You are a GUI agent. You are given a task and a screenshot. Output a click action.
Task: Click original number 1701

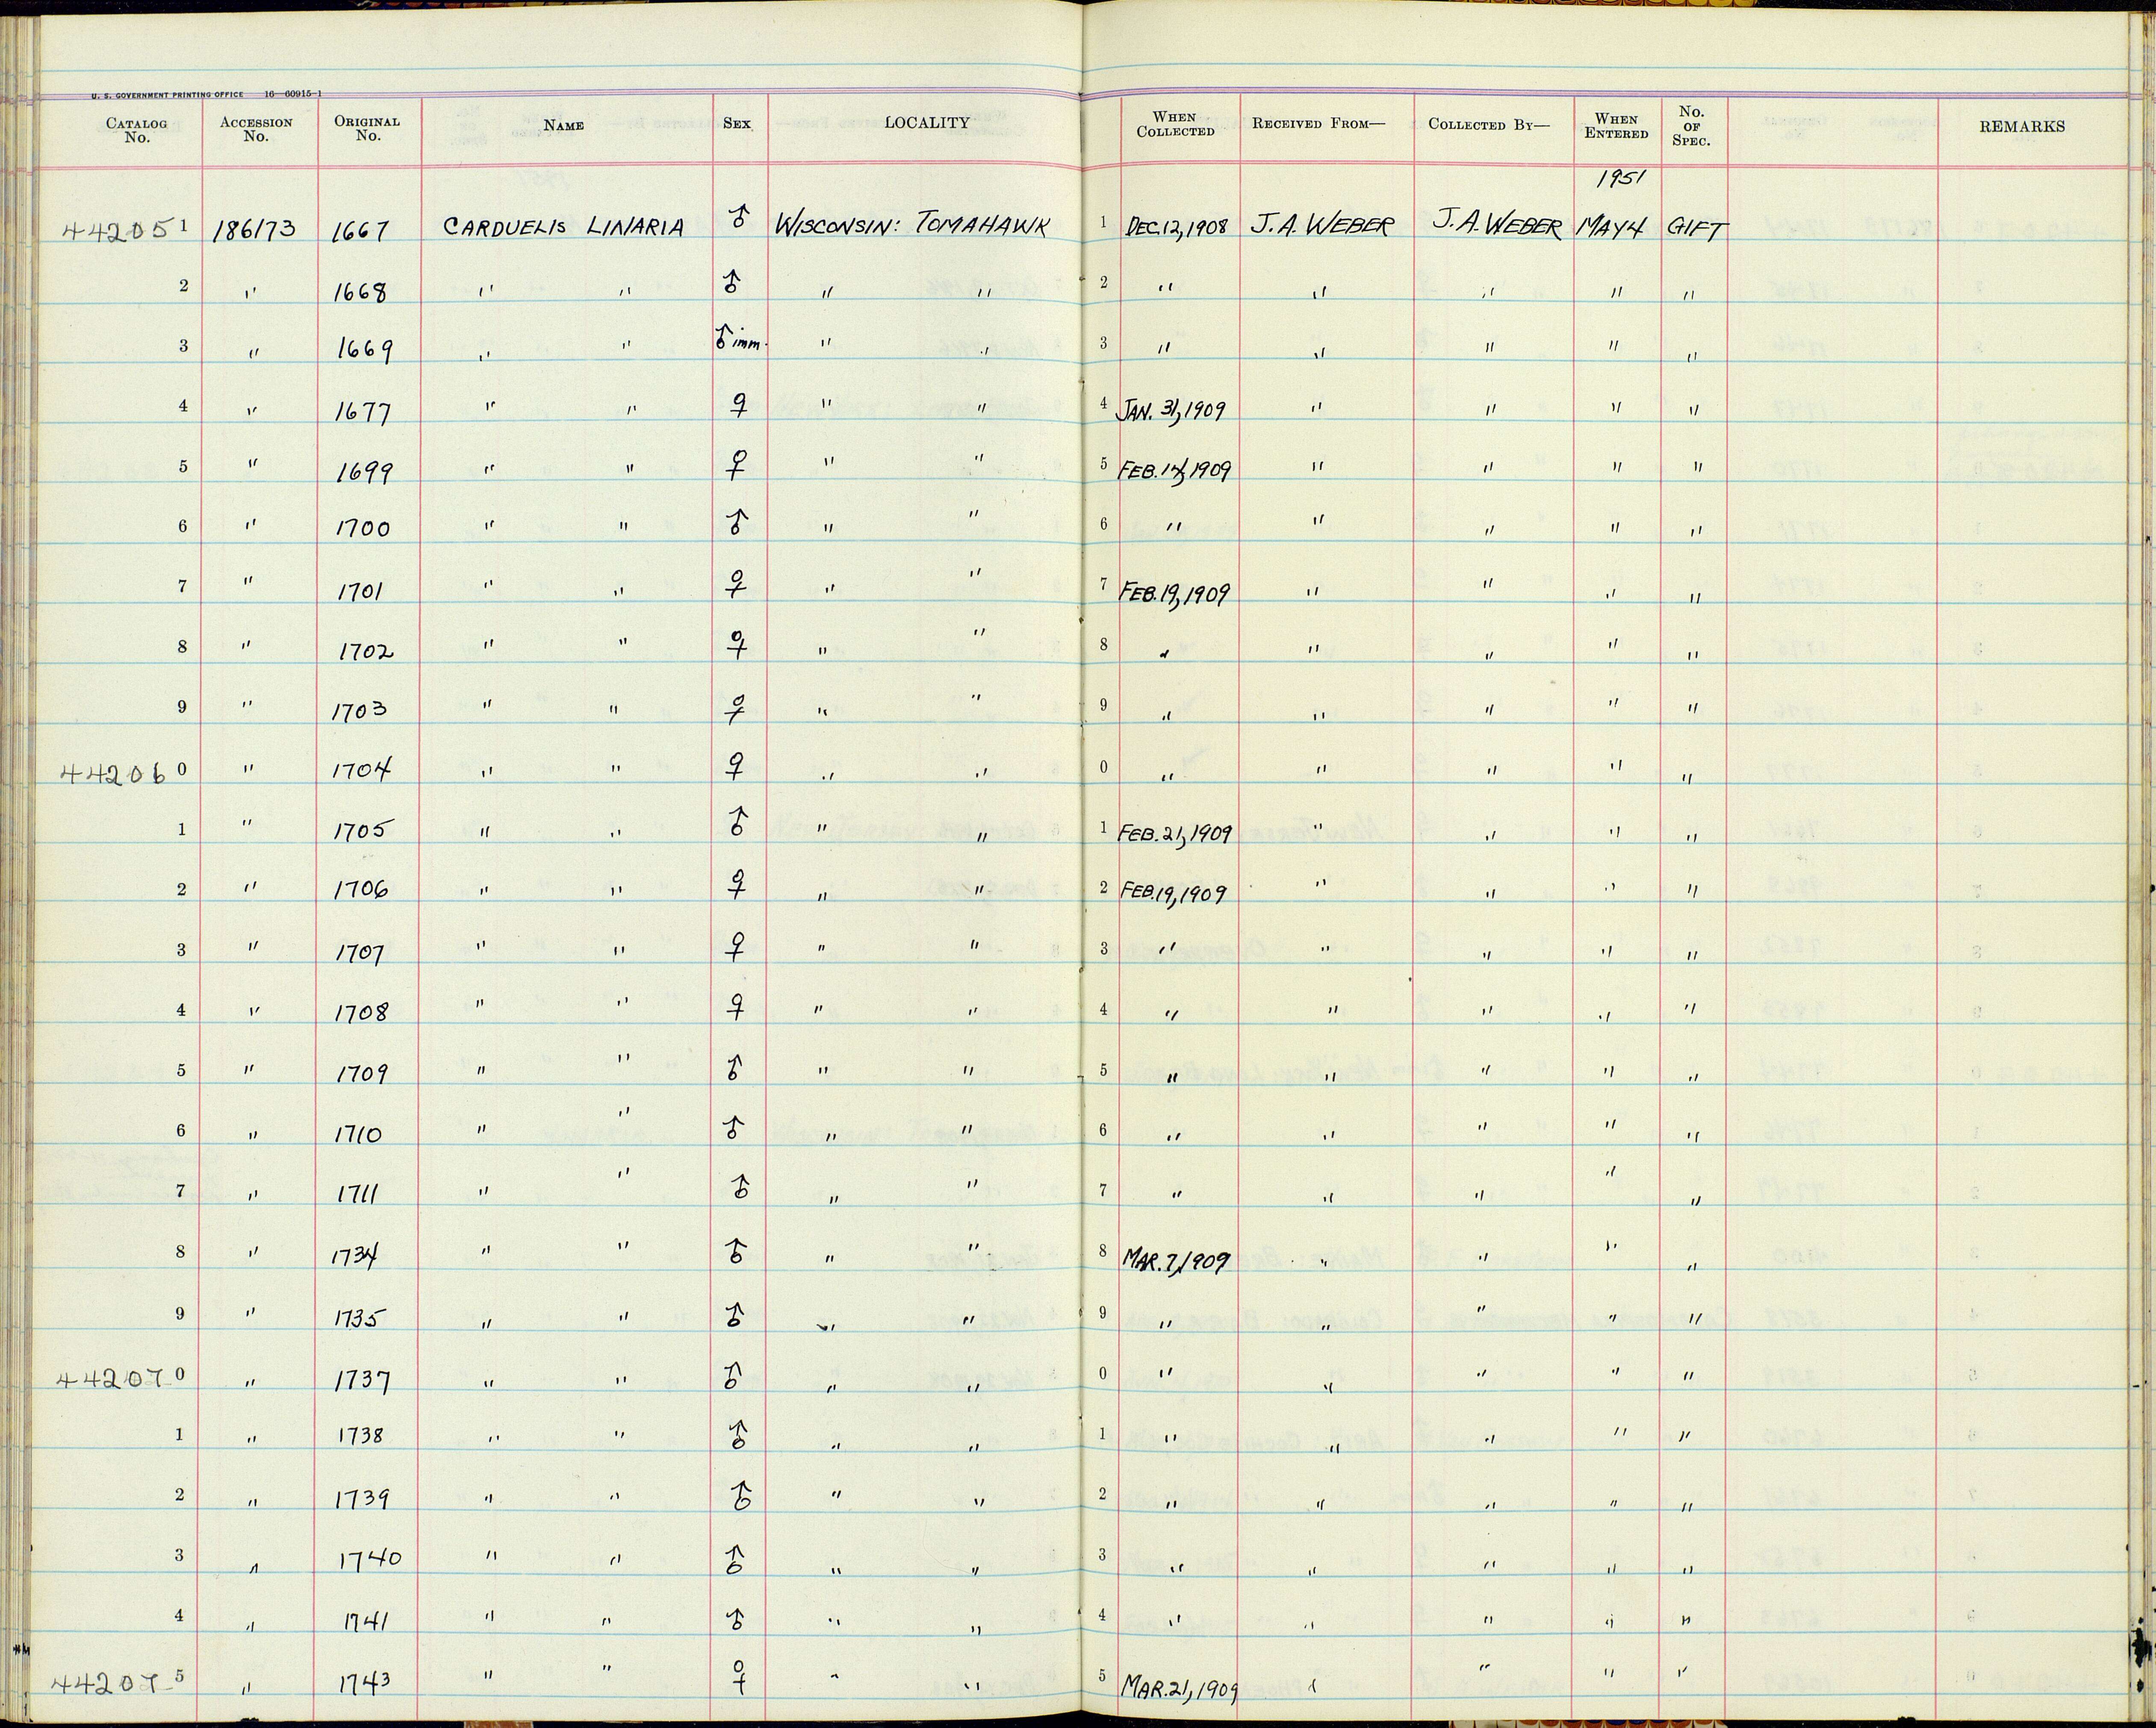360,591
